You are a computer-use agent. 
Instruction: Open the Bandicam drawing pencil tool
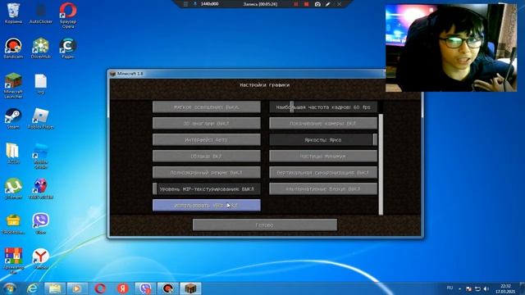[x=328, y=4]
